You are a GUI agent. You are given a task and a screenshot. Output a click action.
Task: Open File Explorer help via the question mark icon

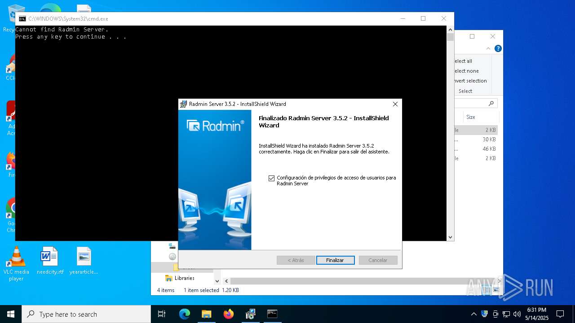tap(498, 48)
